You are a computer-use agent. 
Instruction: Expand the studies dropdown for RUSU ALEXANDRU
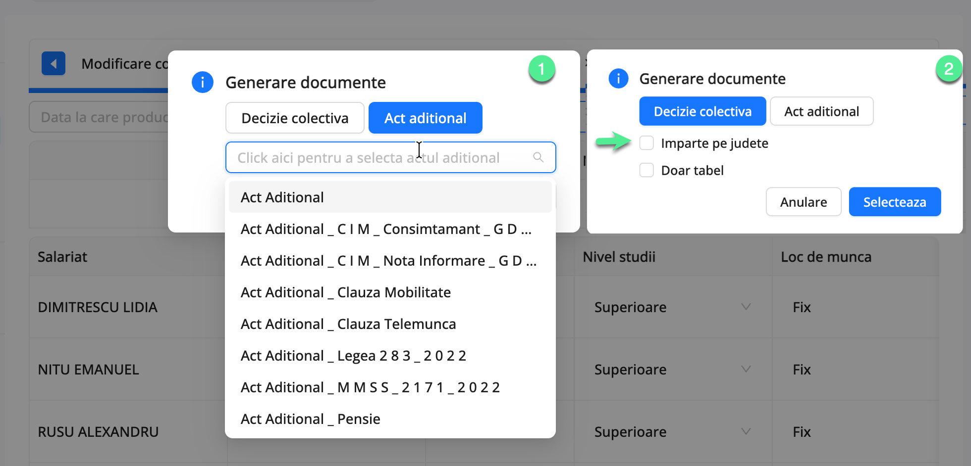click(746, 431)
